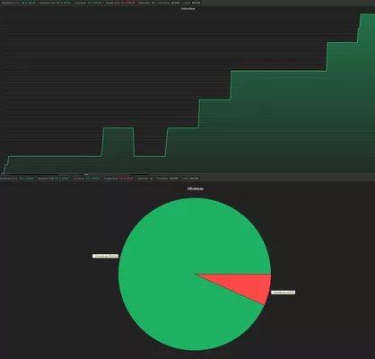Click the first green result value above the equity chart
The image size is (375, 359).
(29, 3)
